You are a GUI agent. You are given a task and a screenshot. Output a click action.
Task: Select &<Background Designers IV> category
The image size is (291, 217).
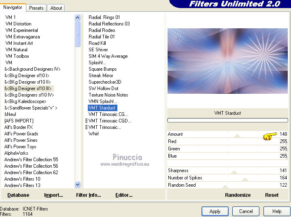pyautogui.click(x=32, y=69)
